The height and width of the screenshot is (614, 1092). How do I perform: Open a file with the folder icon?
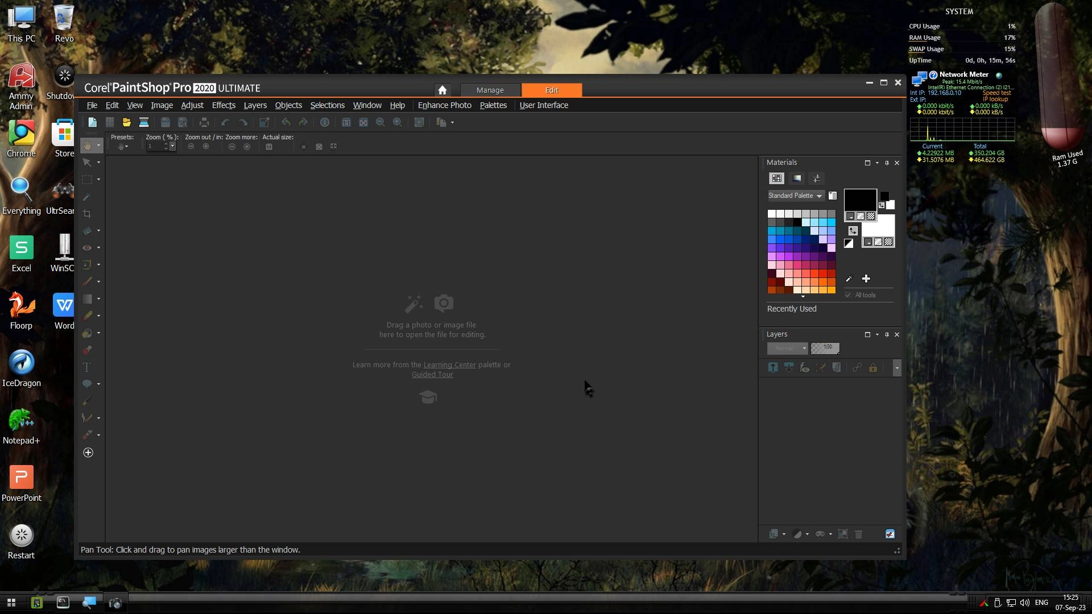(127, 122)
